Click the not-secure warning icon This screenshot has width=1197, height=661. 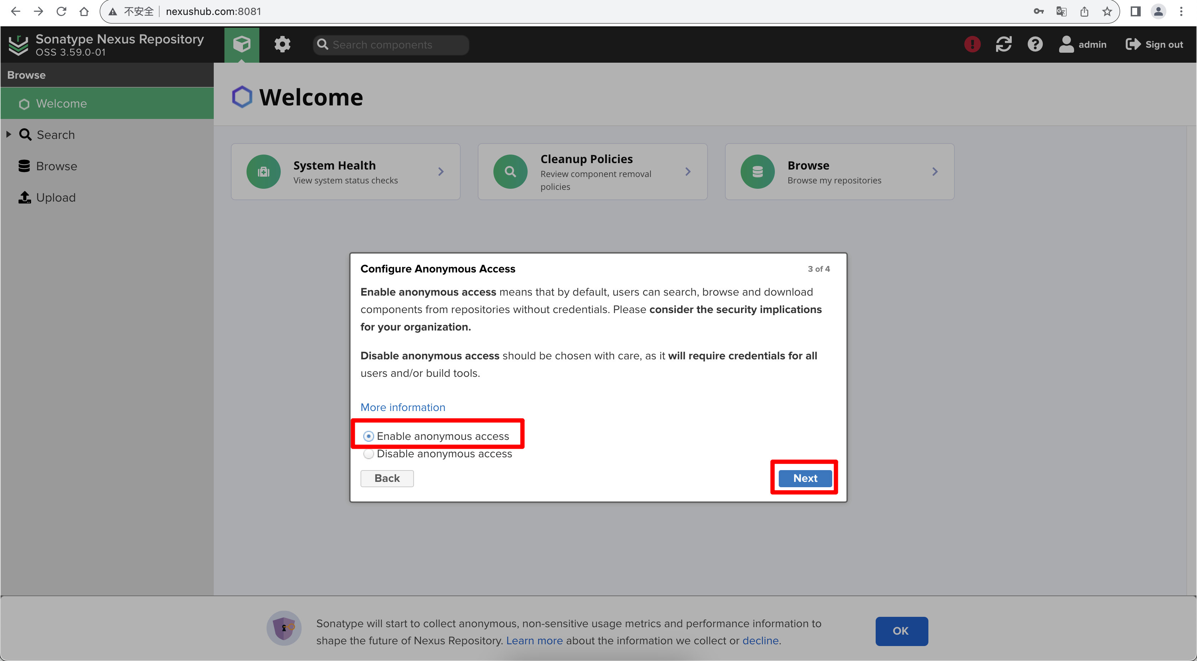point(113,12)
